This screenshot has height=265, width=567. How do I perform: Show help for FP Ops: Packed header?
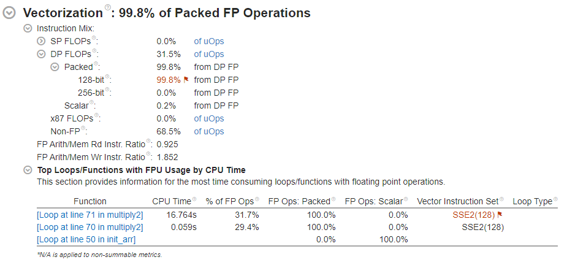[334, 199]
